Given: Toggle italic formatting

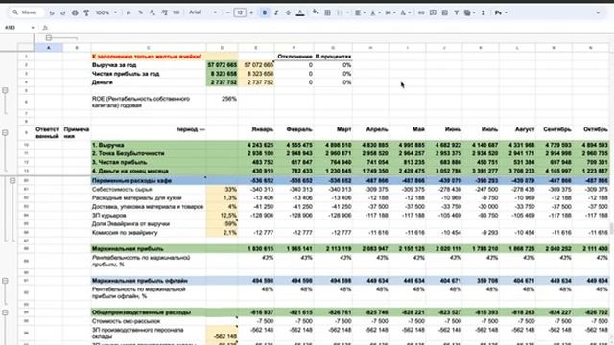Looking at the screenshot, I should [x=276, y=12].
